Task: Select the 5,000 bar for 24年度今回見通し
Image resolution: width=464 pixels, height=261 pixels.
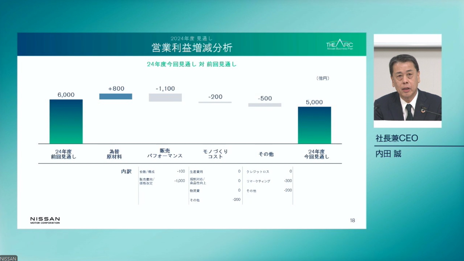Action: pyautogui.click(x=314, y=125)
